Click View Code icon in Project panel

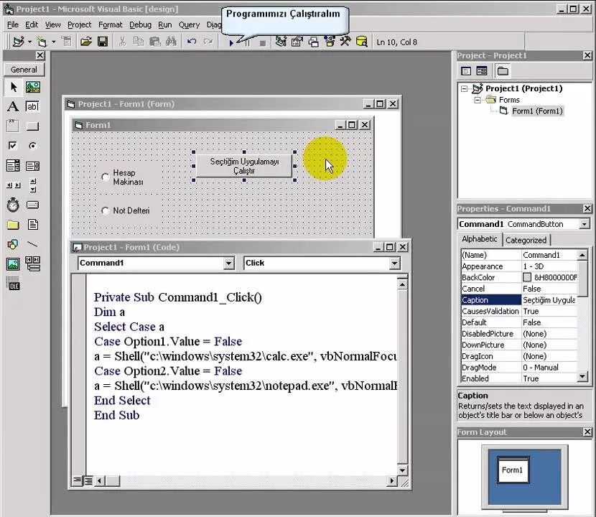coord(465,70)
